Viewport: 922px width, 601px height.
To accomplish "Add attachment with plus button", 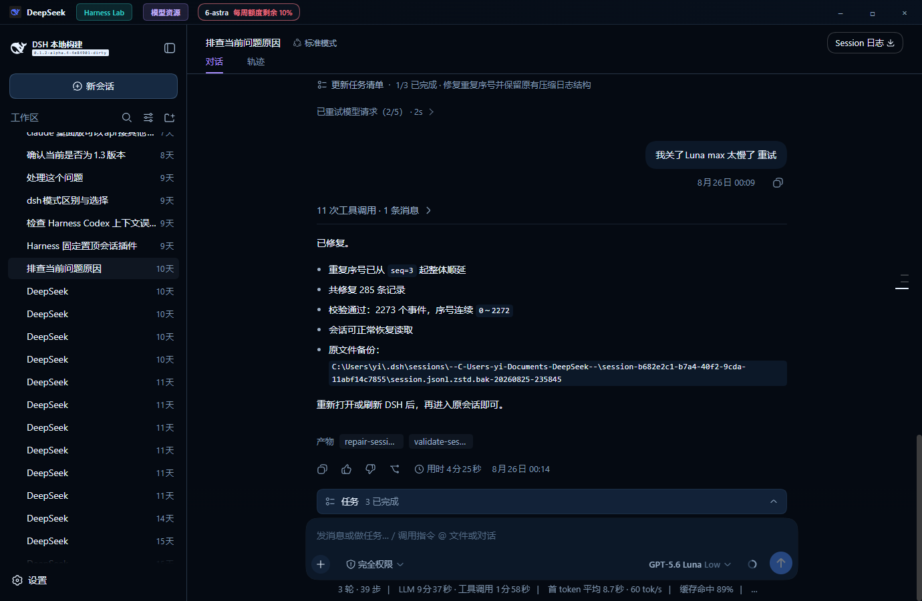I will tap(321, 564).
